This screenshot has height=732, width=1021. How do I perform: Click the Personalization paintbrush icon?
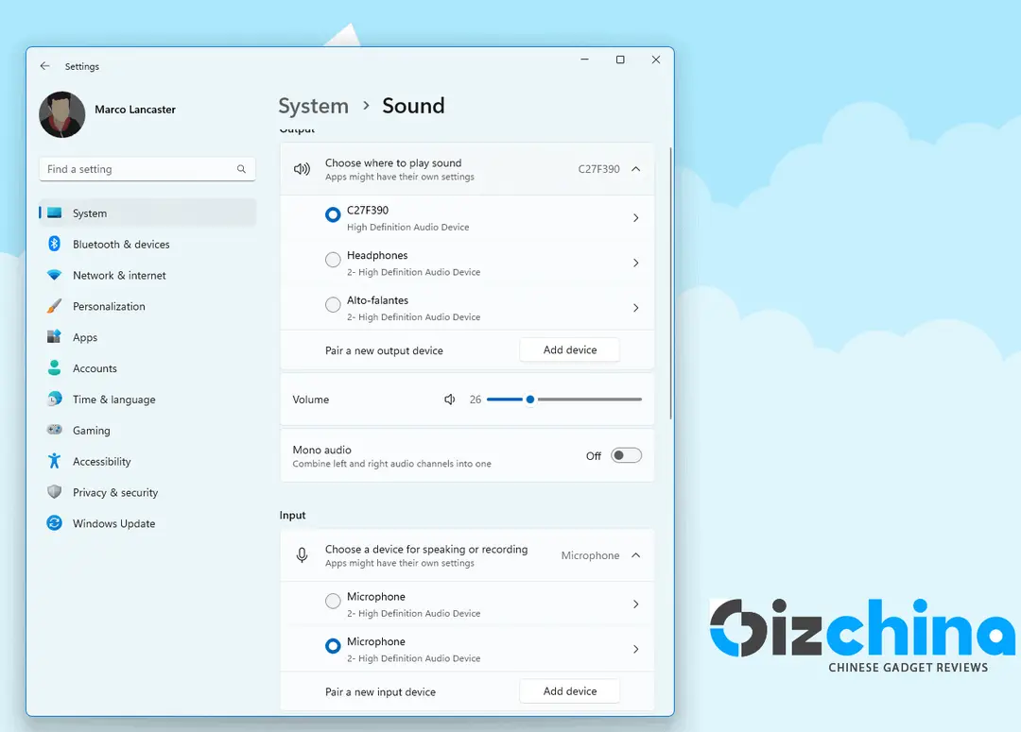[55, 306]
